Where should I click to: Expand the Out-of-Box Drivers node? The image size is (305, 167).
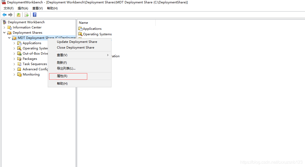(x=14, y=54)
